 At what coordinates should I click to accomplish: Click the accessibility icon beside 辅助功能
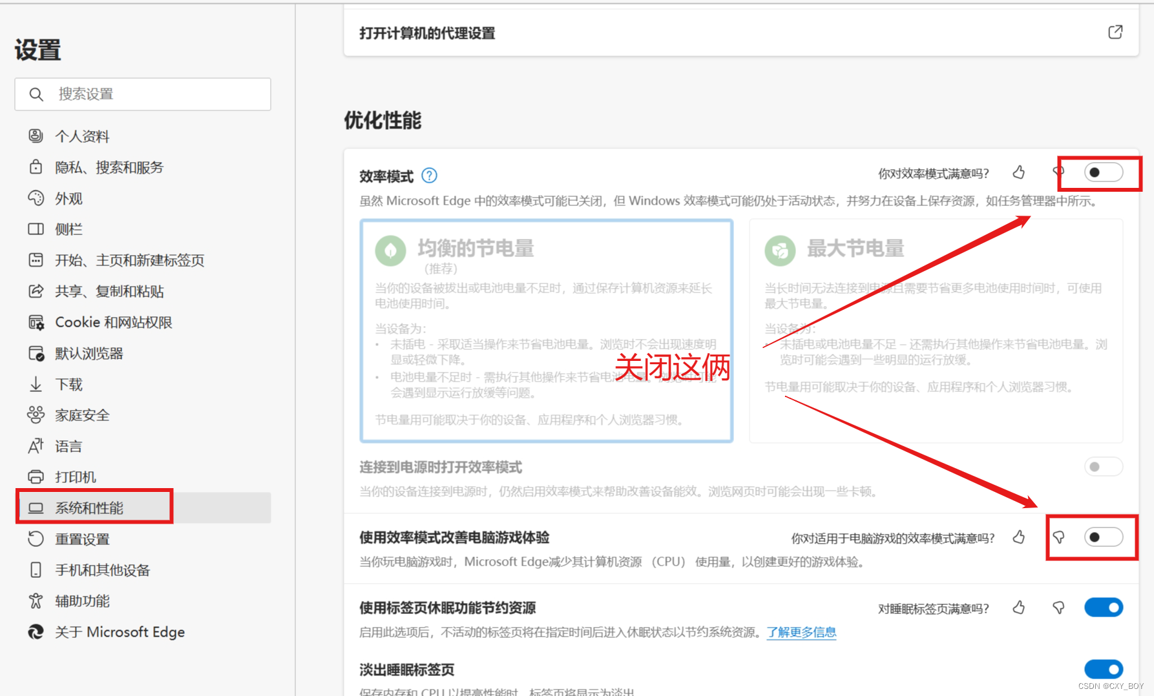pyautogui.click(x=36, y=600)
